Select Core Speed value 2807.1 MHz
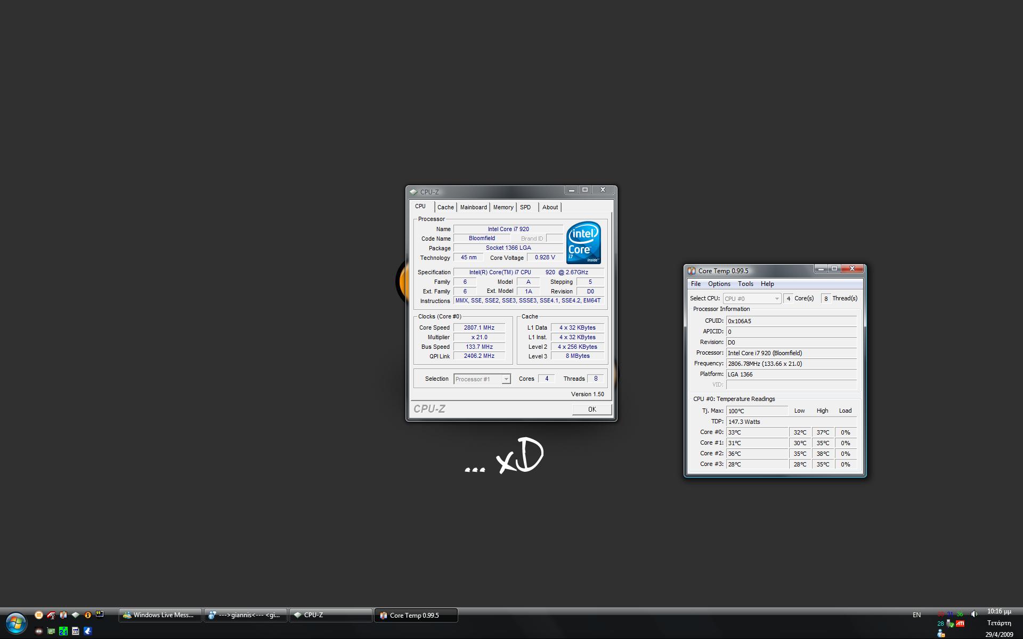 (479, 327)
